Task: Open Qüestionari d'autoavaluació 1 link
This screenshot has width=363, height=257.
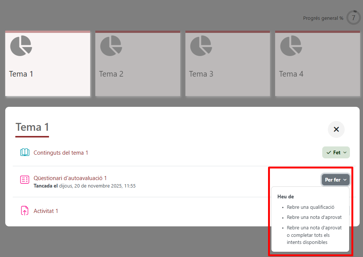Action: coord(70,178)
